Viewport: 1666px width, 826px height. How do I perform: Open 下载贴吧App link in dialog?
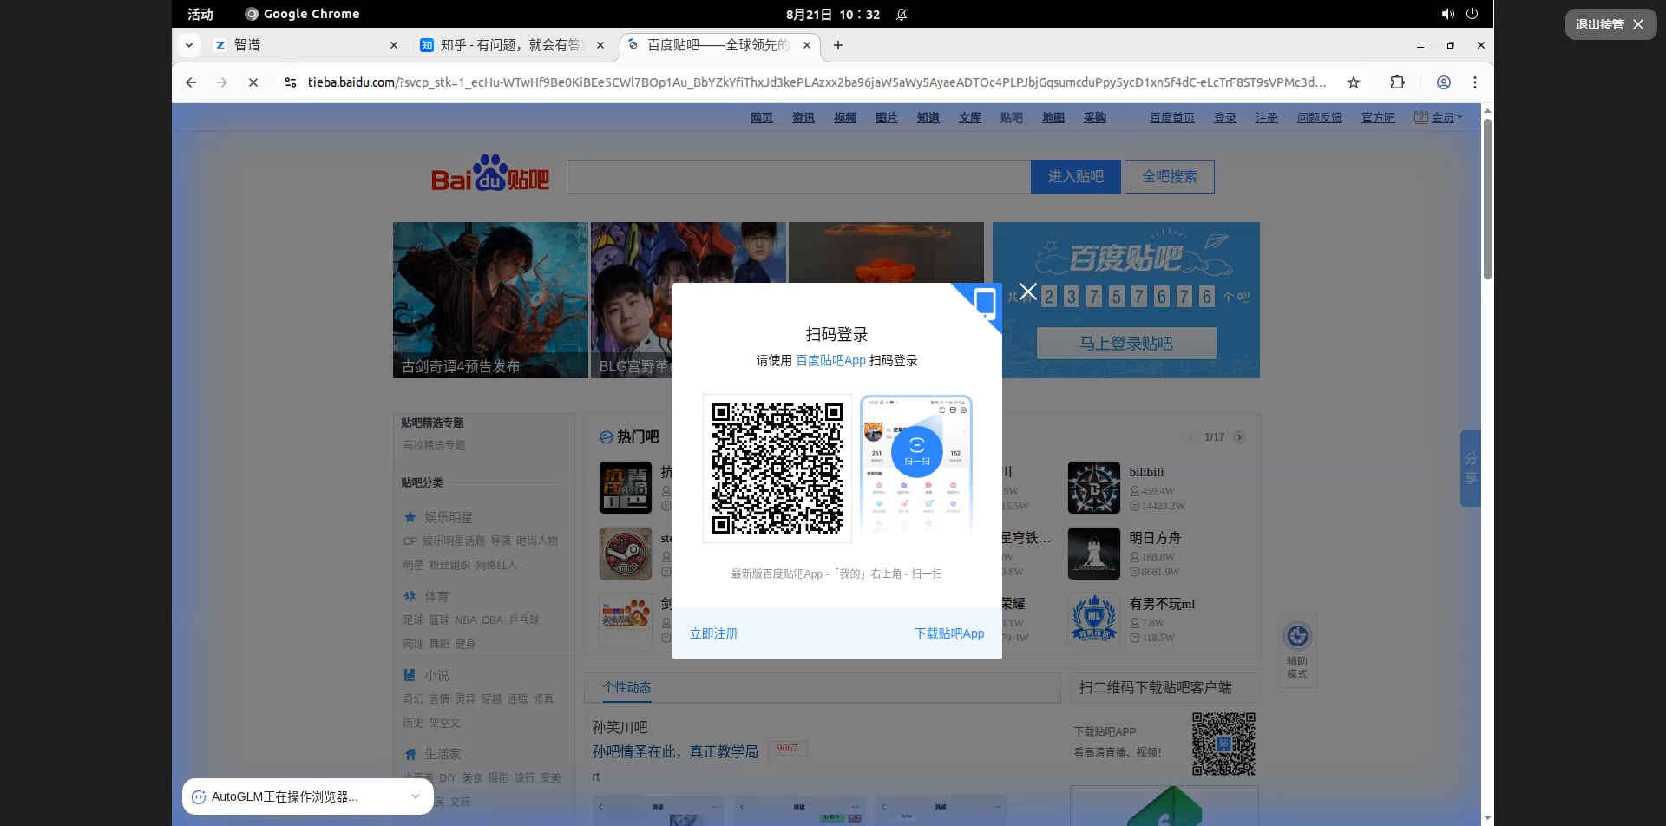949,633
